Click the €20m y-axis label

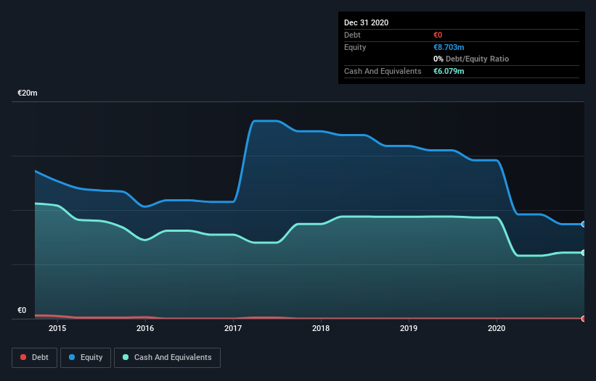[28, 93]
